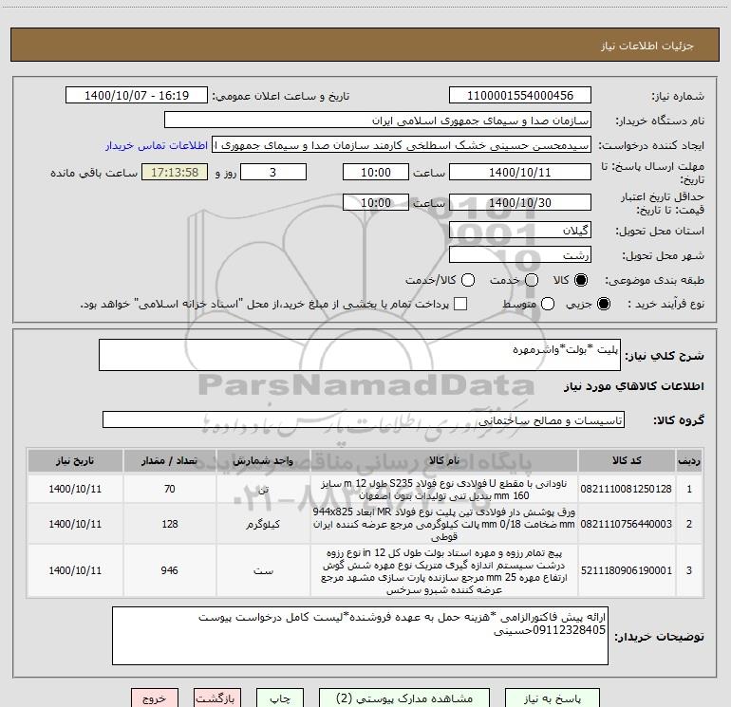Click the پیچ تمام رزوه product name

tap(444, 571)
